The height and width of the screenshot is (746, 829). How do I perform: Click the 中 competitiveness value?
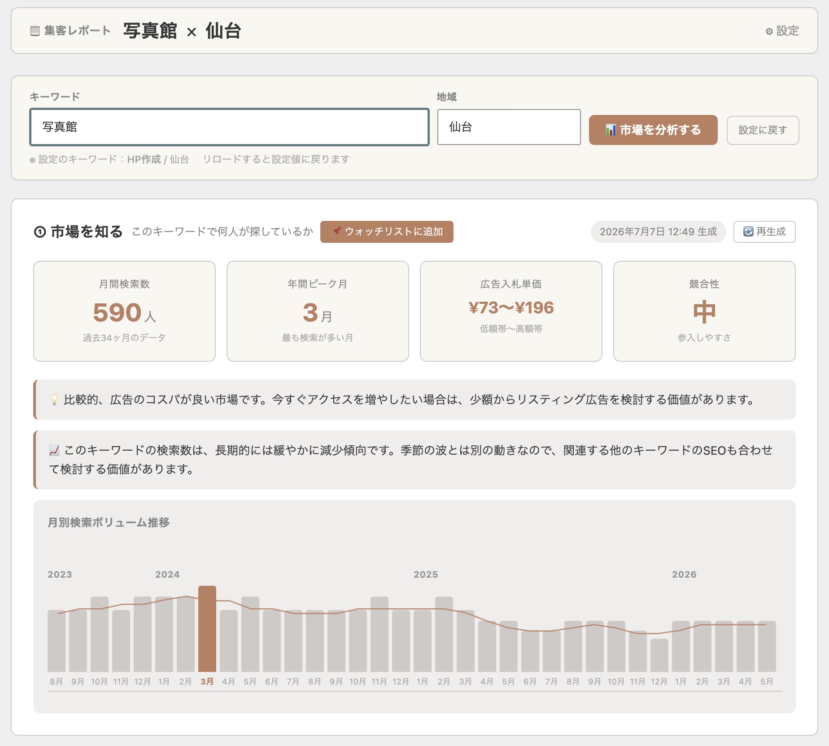[x=704, y=312]
